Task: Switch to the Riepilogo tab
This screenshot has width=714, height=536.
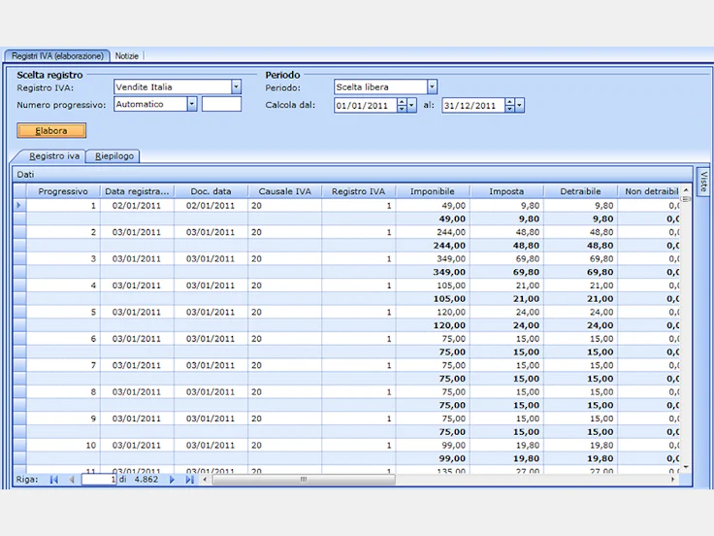Action: pos(114,156)
